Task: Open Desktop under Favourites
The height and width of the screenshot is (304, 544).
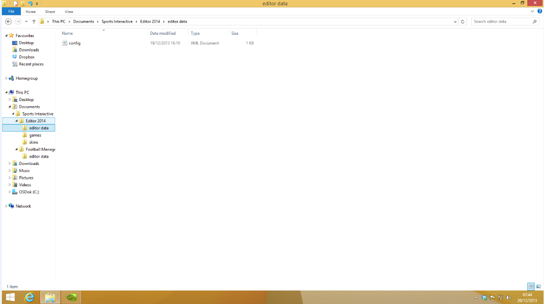Action: [26, 43]
